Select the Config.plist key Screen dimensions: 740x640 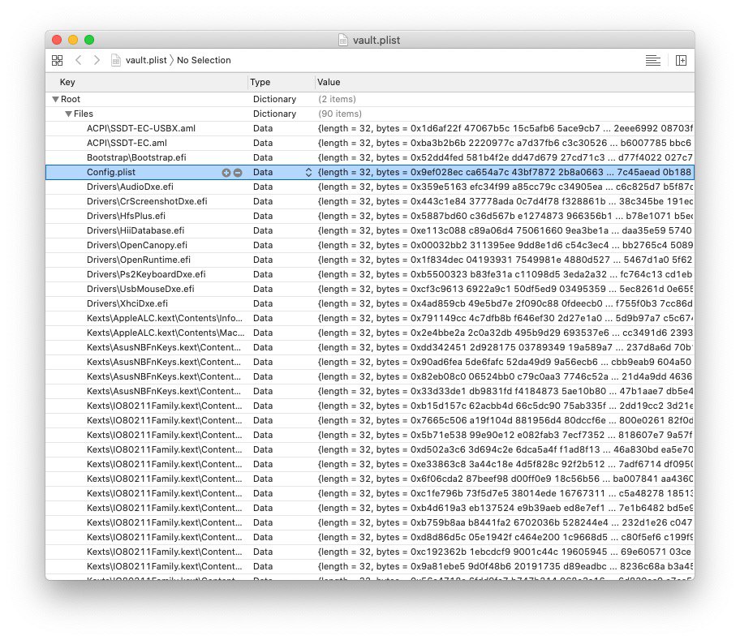point(111,172)
